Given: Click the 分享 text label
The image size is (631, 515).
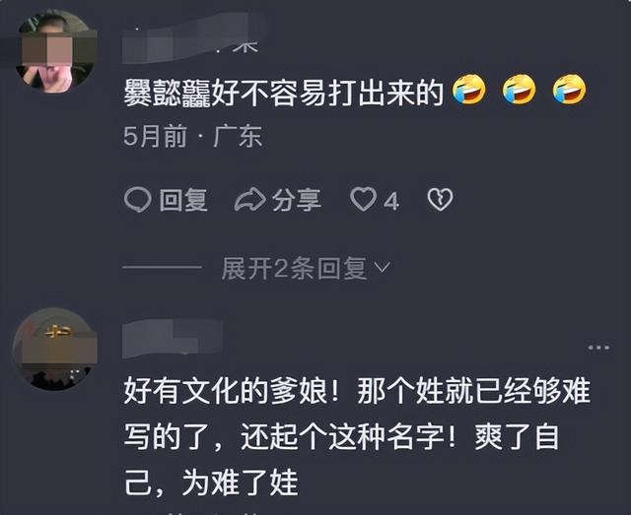Looking at the screenshot, I should (297, 200).
